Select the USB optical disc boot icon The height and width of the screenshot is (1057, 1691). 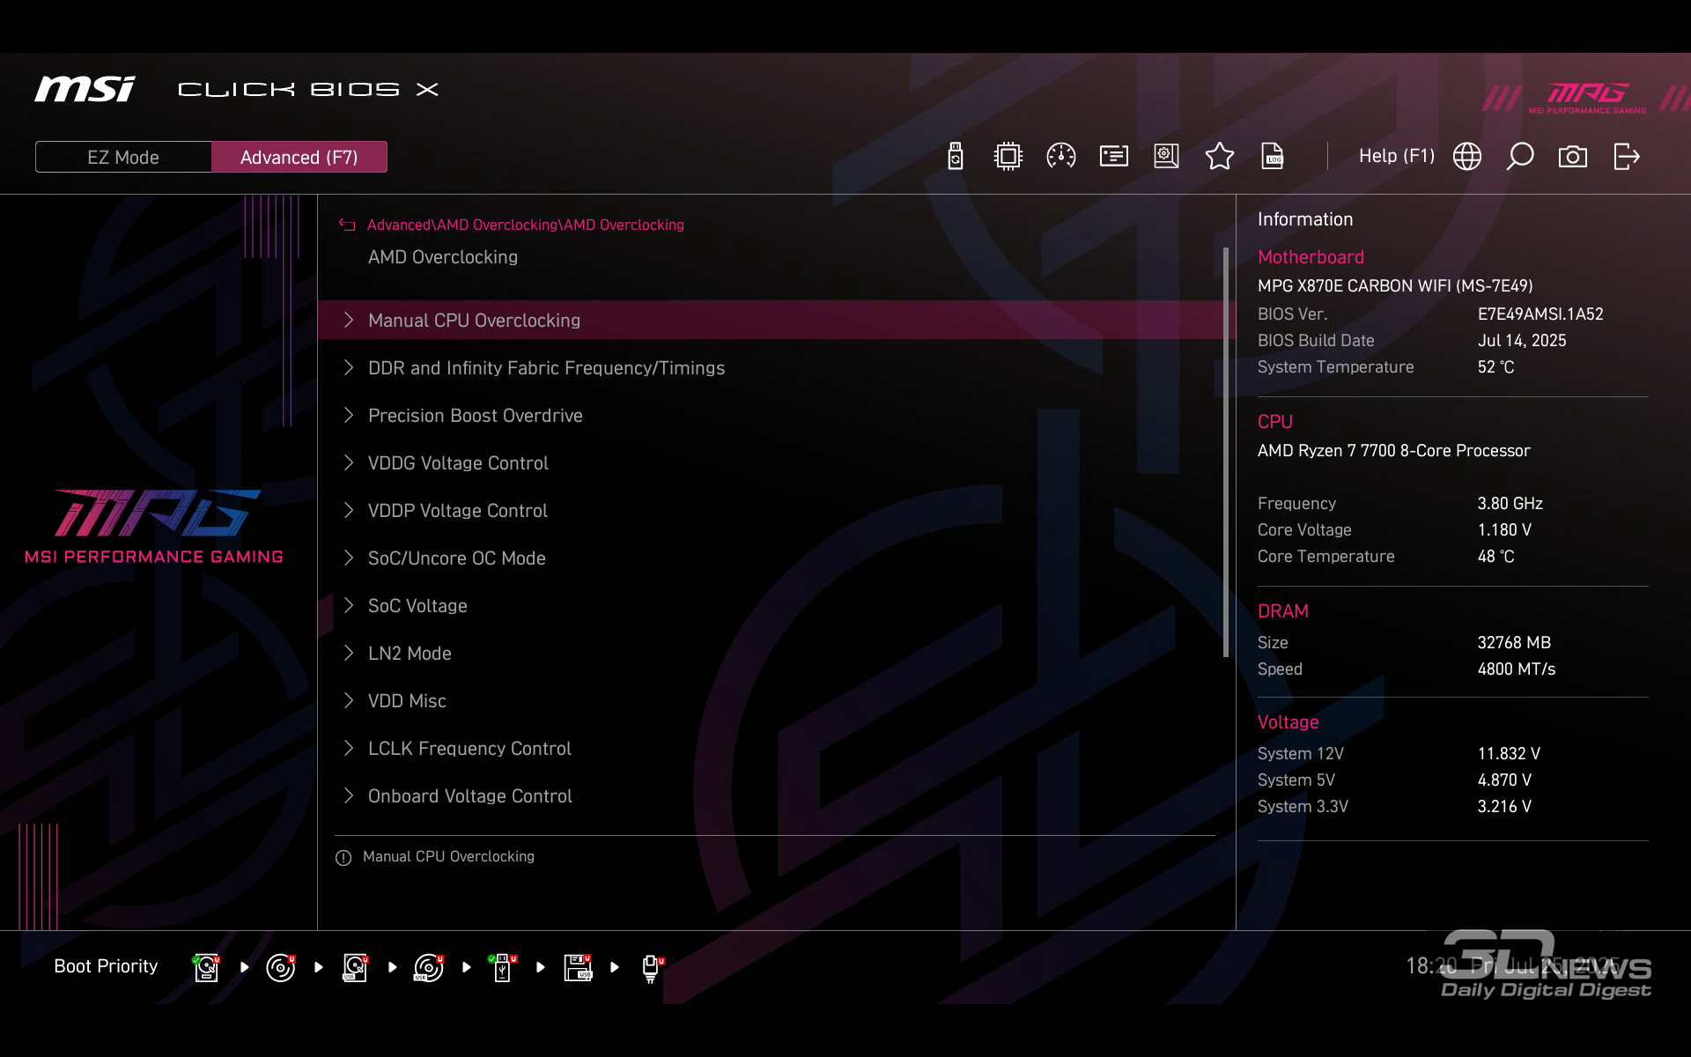coord(429,967)
